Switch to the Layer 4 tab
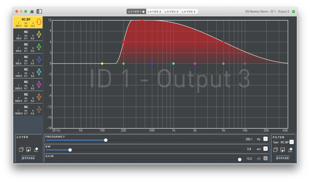This screenshot has width=310, height=182. pos(189,12)
